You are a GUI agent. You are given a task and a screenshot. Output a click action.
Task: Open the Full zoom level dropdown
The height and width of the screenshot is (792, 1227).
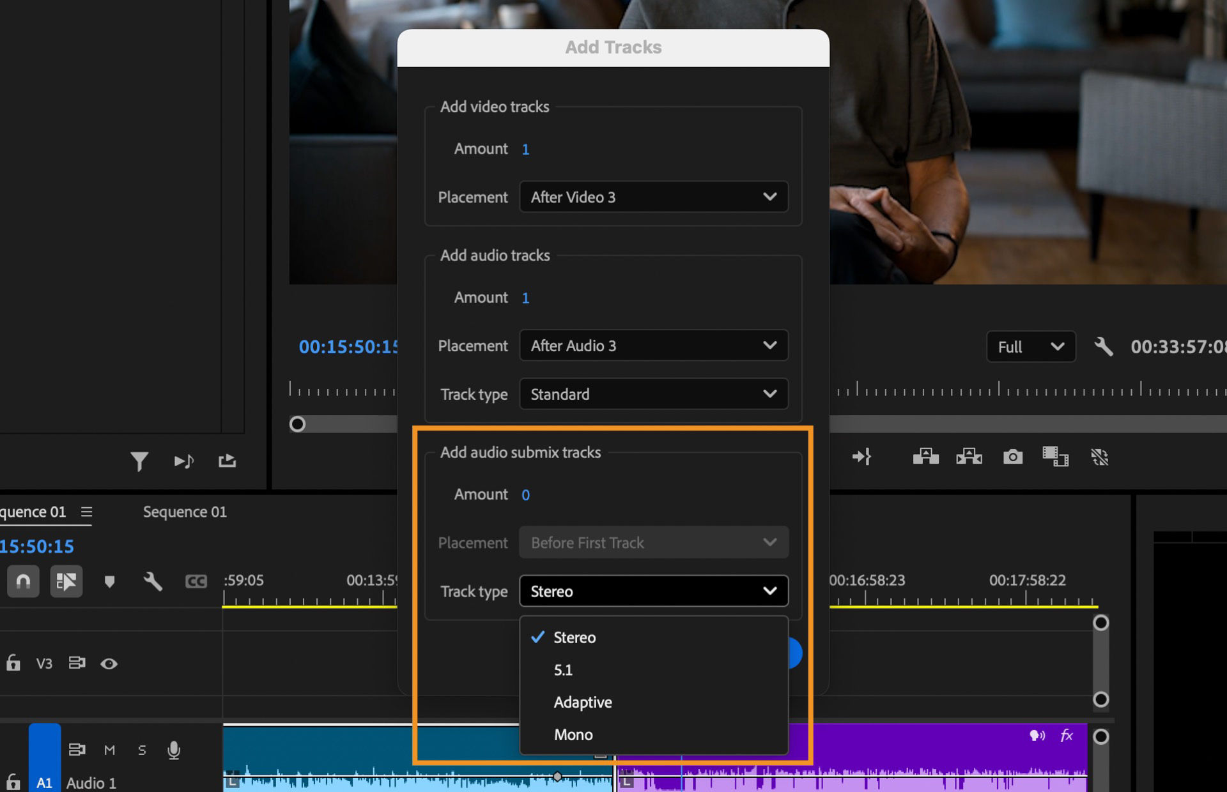pyautogui.click(x=1030, y=347)
